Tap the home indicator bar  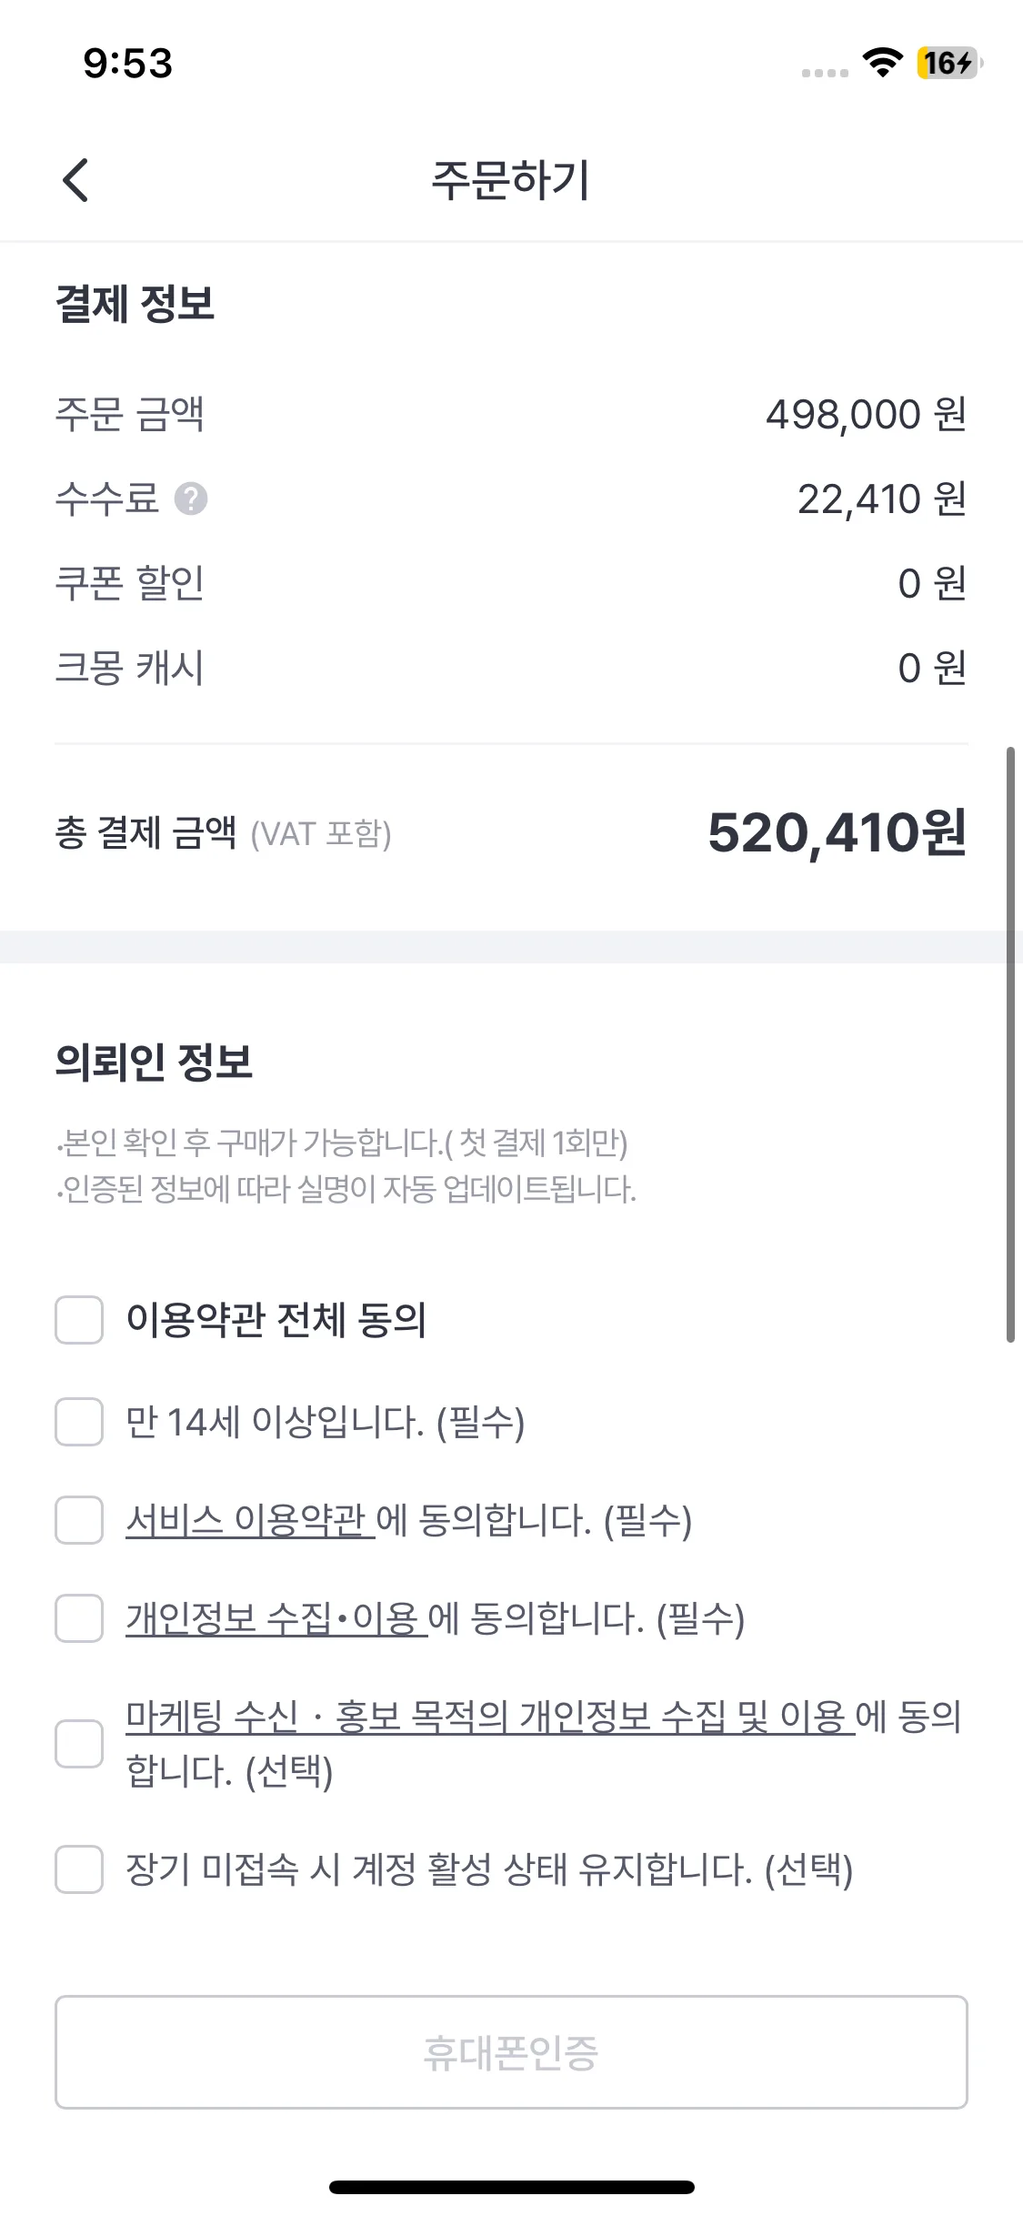point(511,2187)
